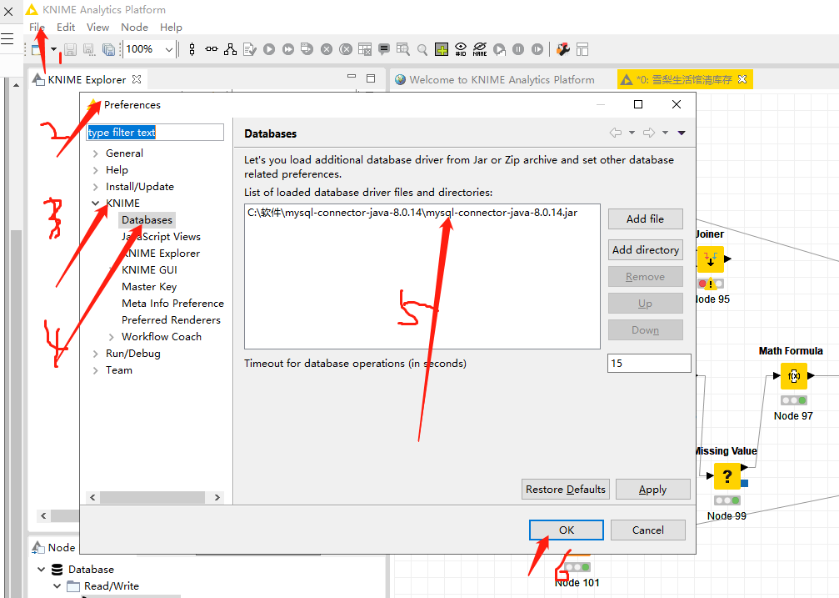Click the Save As icon
Image resolution: width=839 pixels, height=598 pixels.
[x=89, y=50]
